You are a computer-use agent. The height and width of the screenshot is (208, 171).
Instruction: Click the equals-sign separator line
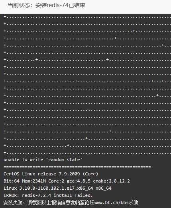point(77,167)
